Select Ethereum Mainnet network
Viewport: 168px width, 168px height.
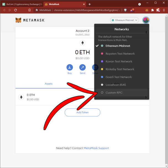click(x=122, y=46)
